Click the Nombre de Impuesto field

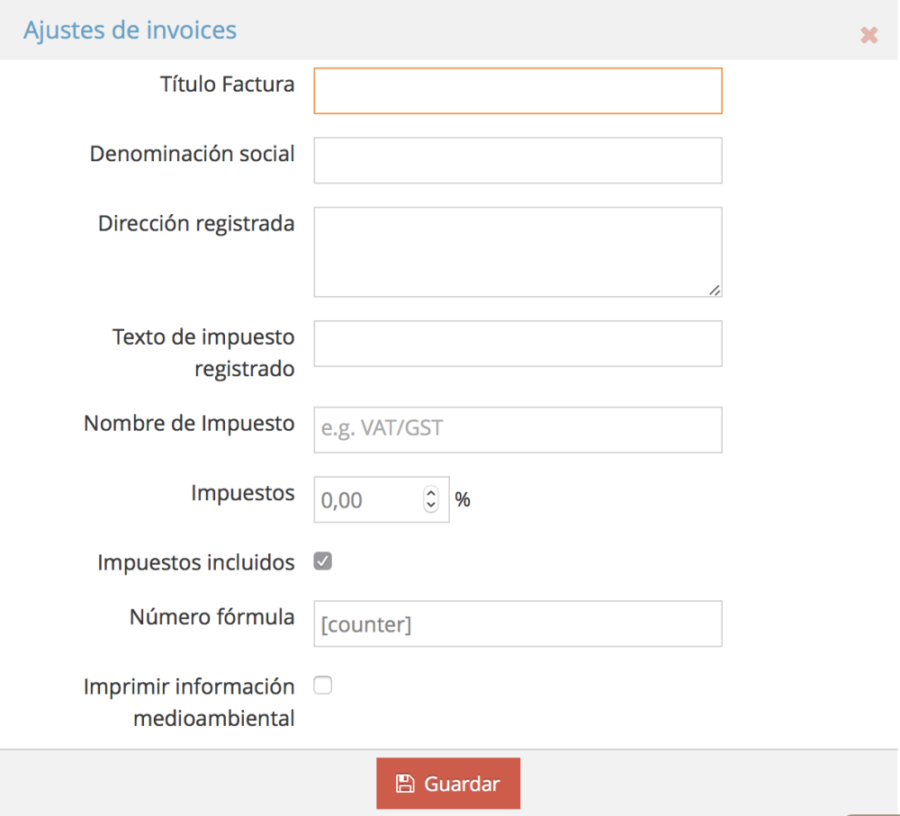click(x=517, y=430)
